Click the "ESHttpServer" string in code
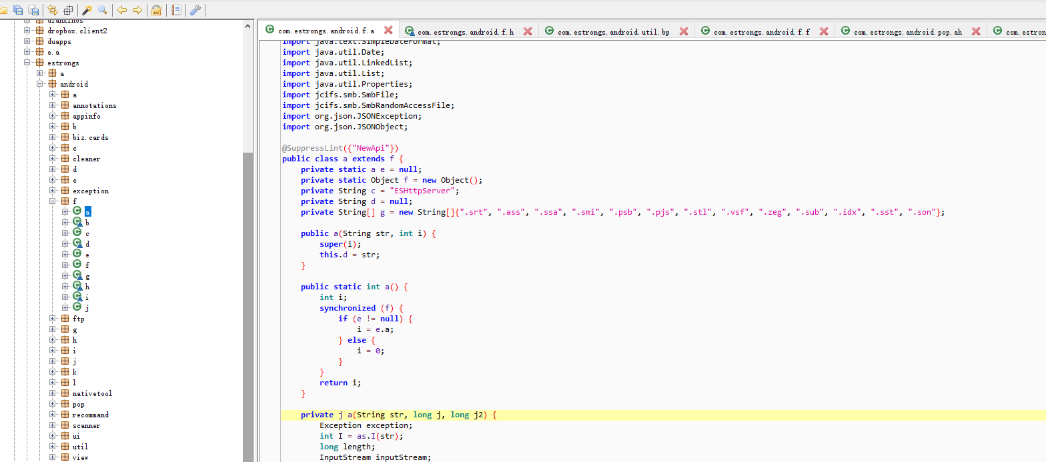 423,191
